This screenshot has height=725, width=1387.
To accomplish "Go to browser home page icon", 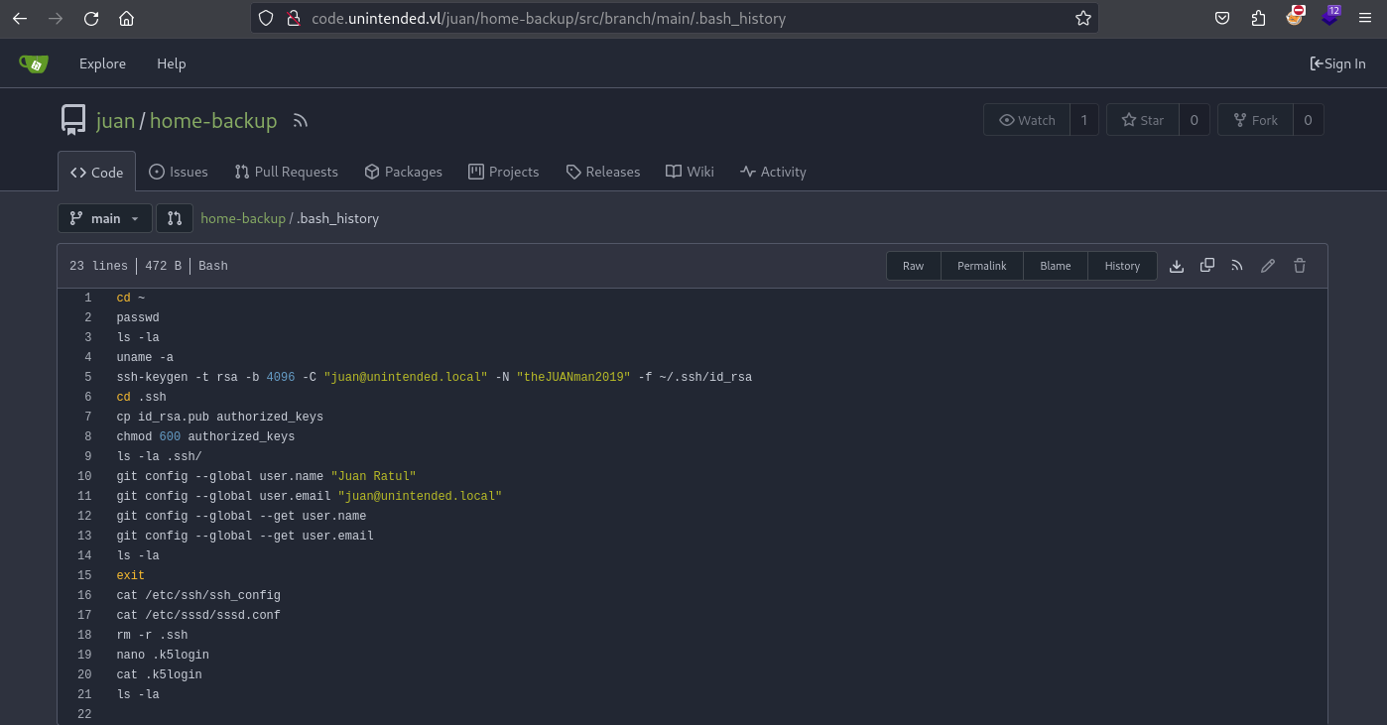I will click(x=126, y=18).
